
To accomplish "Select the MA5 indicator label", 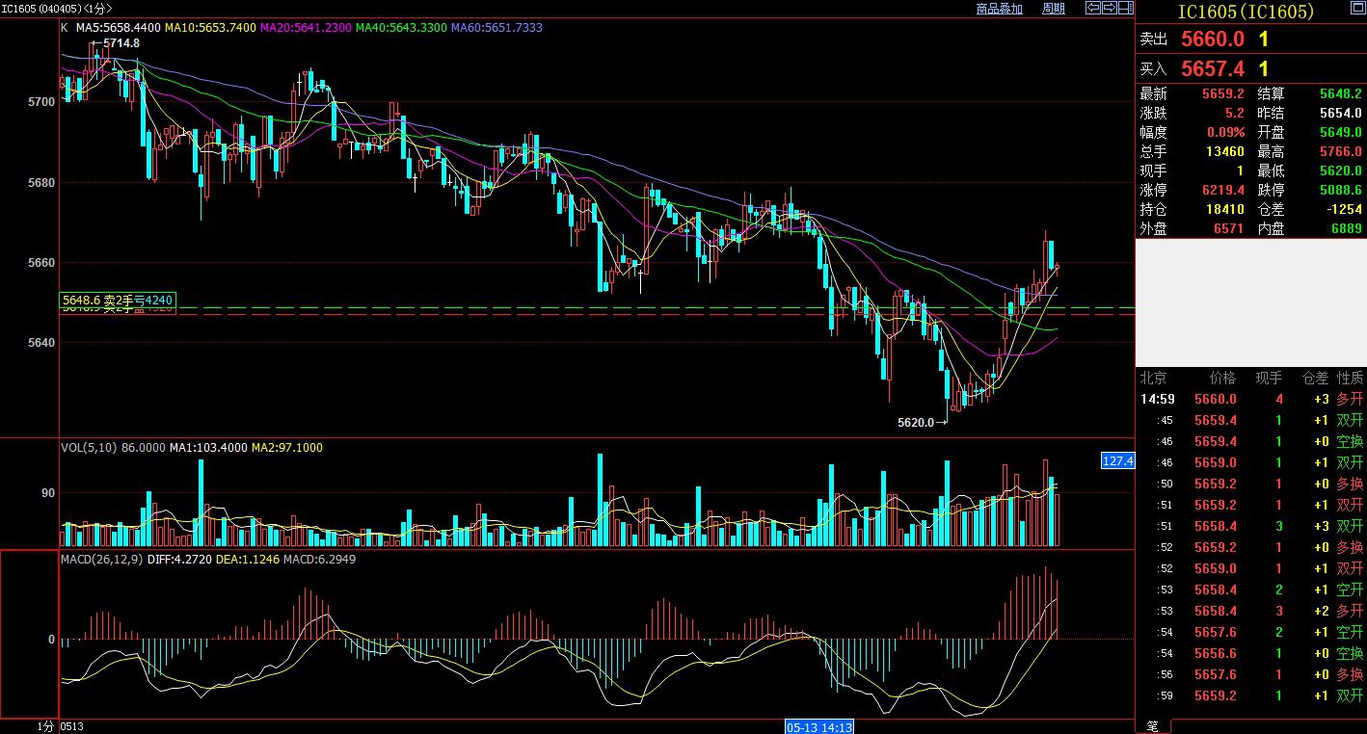I will [x=118, y=28].
